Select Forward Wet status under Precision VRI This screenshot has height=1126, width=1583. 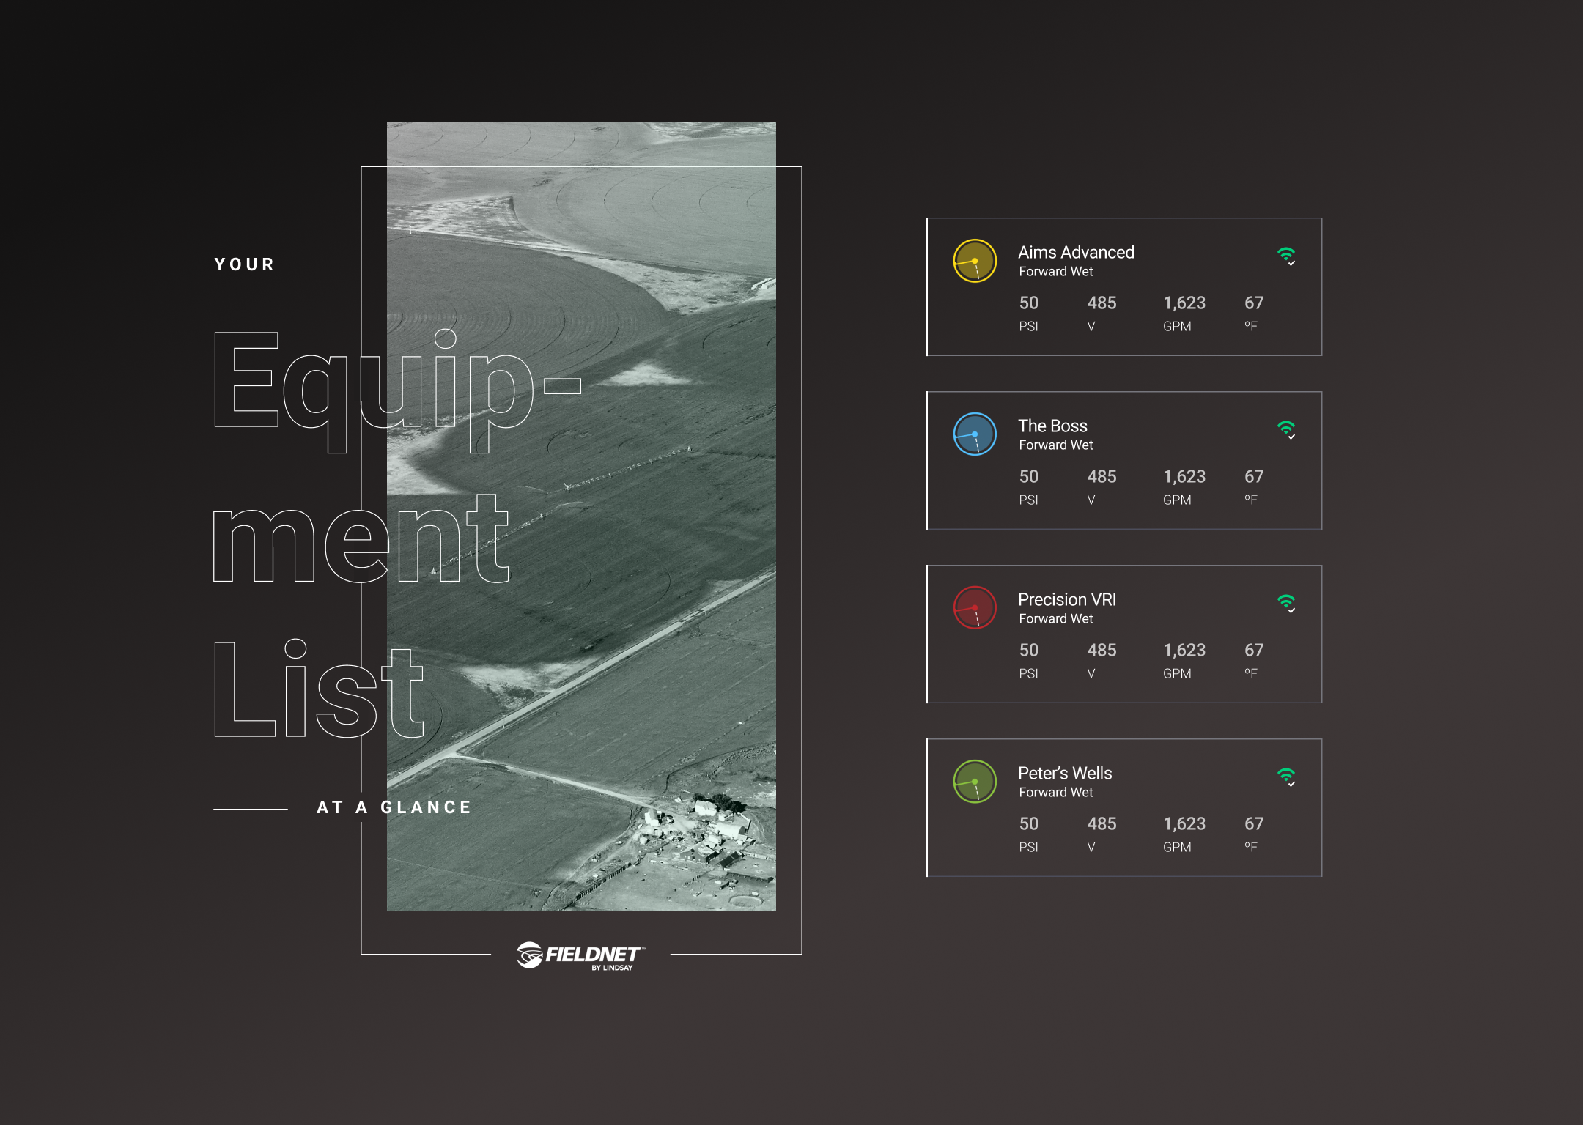click(x=1055, y=619)
